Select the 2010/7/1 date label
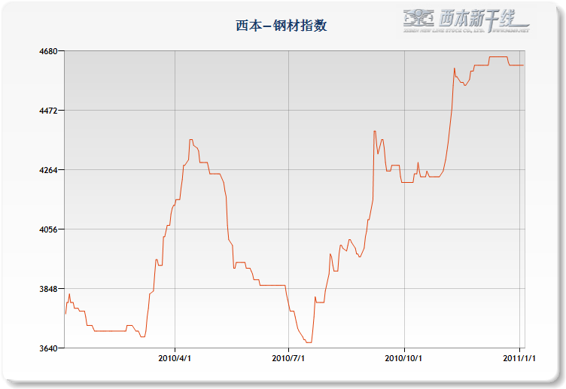The height and width of the screenshot is (389, 566). point(288,359)
